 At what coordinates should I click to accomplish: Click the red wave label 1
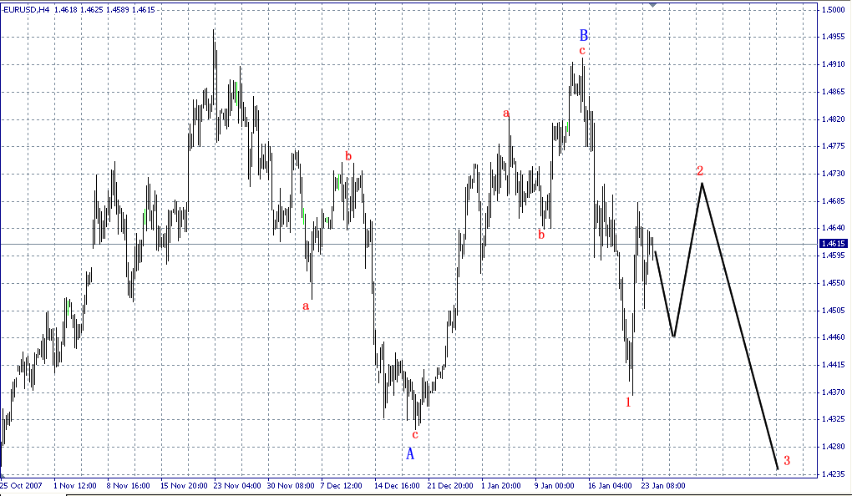pos(629,402)
